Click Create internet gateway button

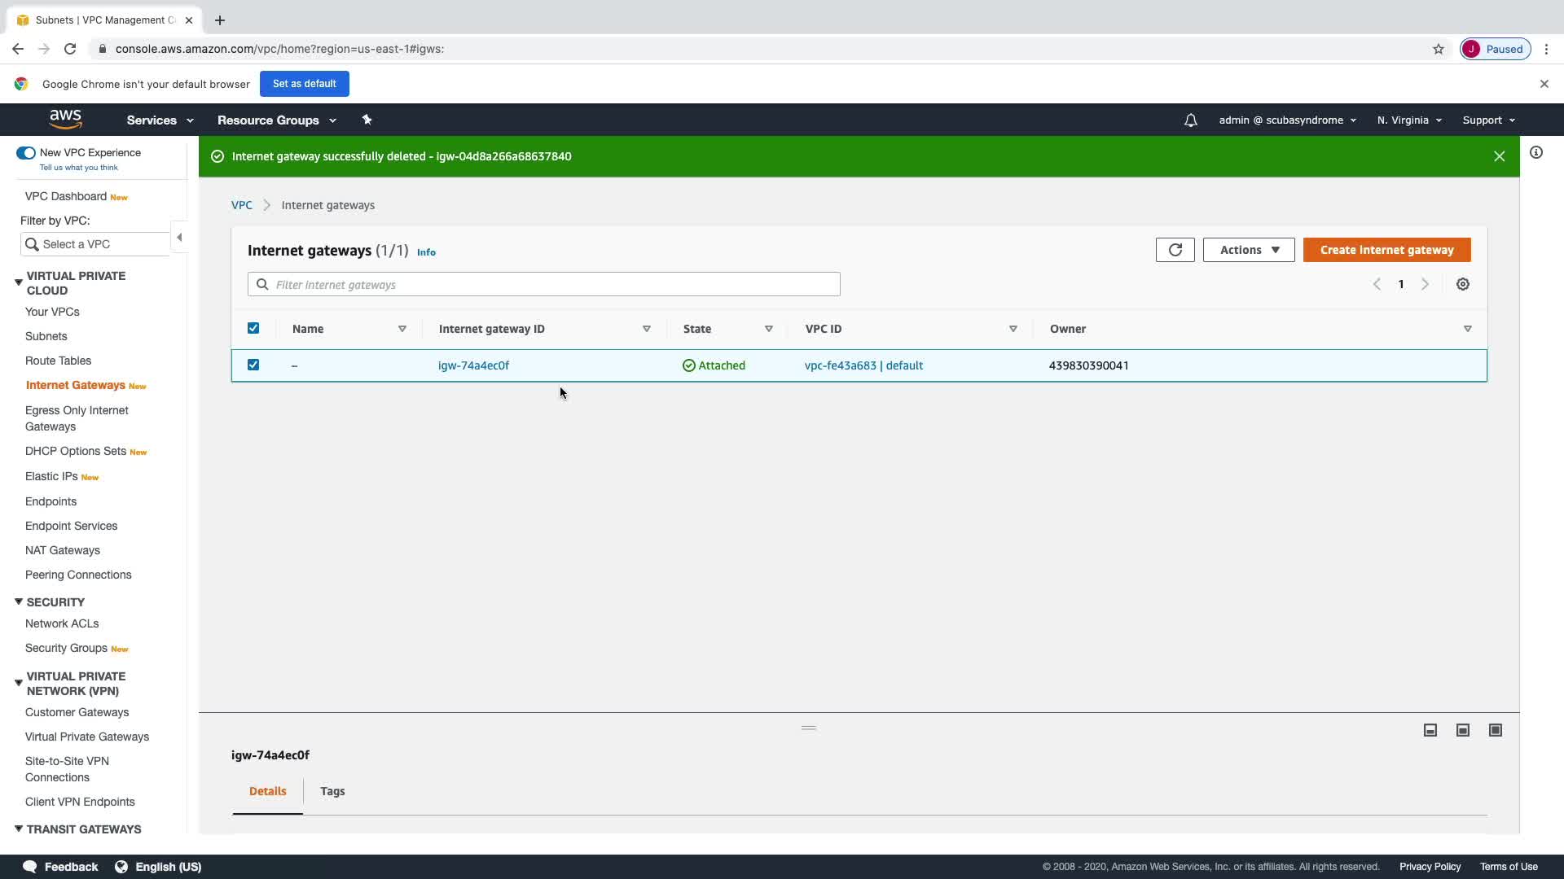1386,250
